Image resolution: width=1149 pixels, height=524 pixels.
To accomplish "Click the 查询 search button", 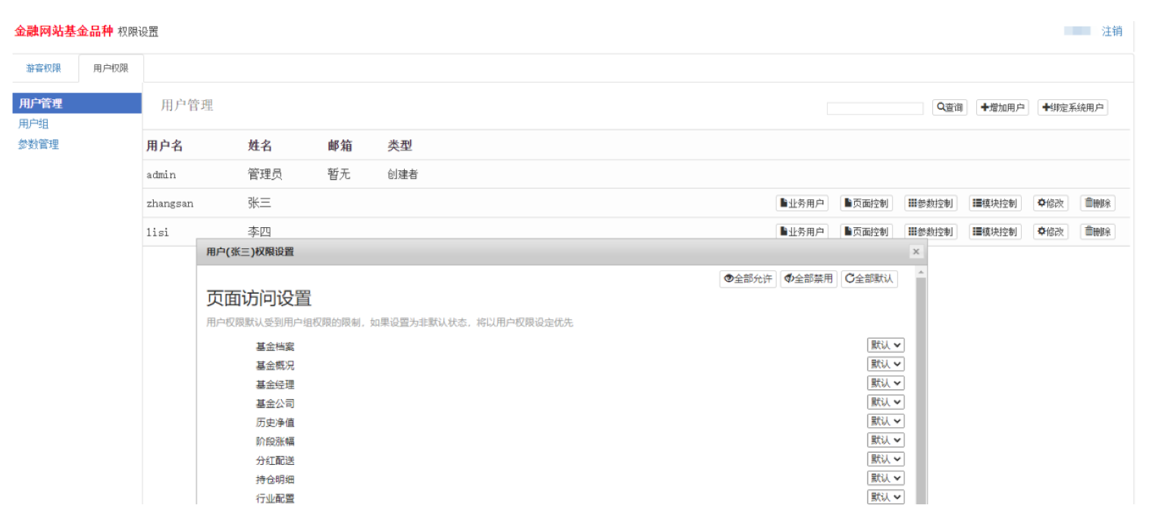I will click(949, 108).
